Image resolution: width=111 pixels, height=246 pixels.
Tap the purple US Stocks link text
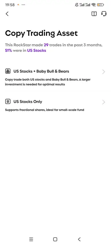37,50
